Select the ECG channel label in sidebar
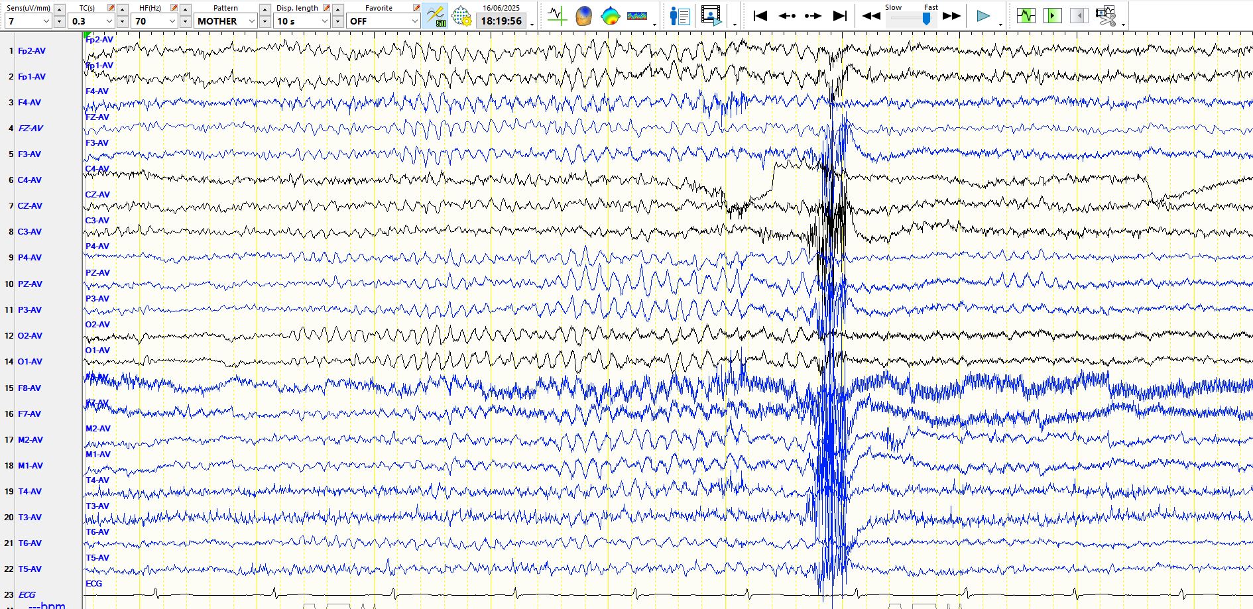Screen dimensions: 1253x609 click(x=27, y=595)
